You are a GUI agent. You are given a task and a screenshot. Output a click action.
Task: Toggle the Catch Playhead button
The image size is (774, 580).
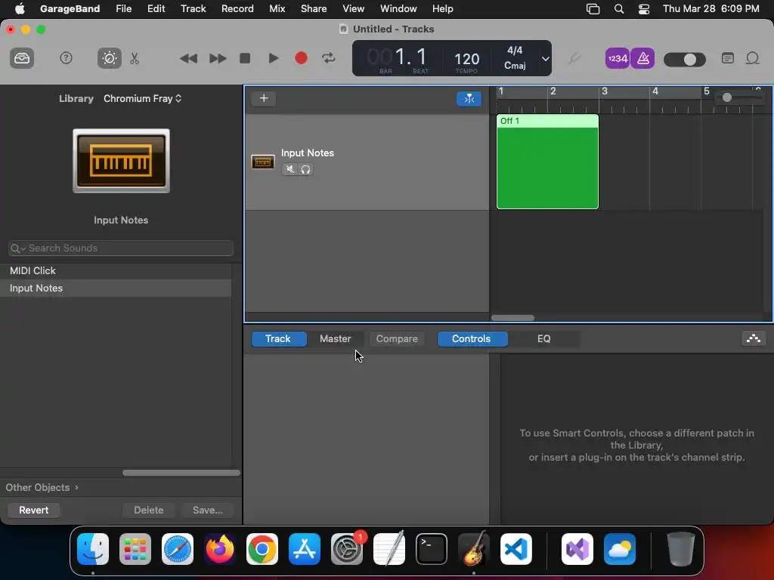coord(469,99)
